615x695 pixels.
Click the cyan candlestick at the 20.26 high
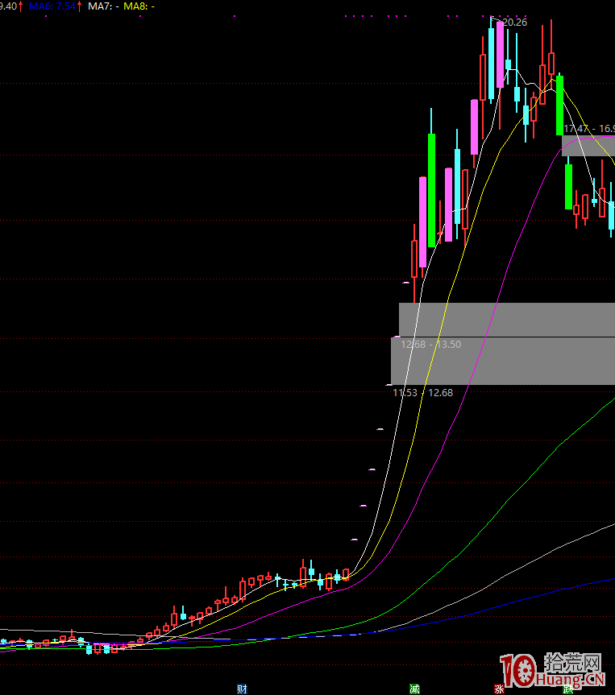click(x=491, y=64)
